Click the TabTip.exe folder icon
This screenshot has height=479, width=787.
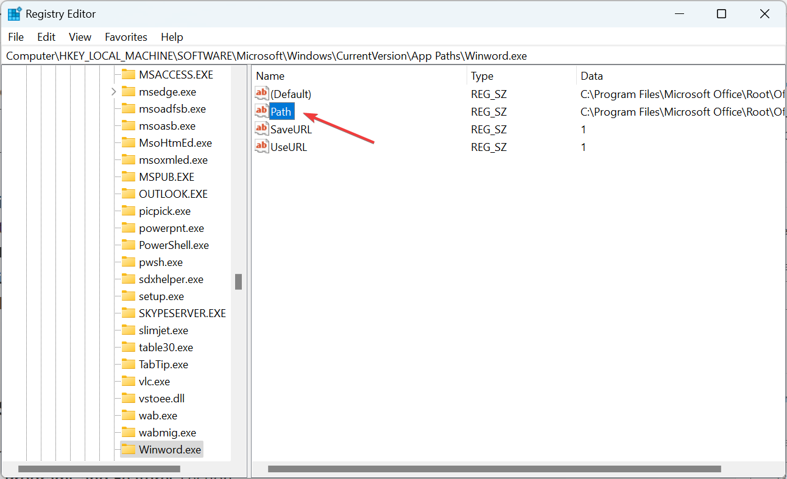click(x=128, y=365)
